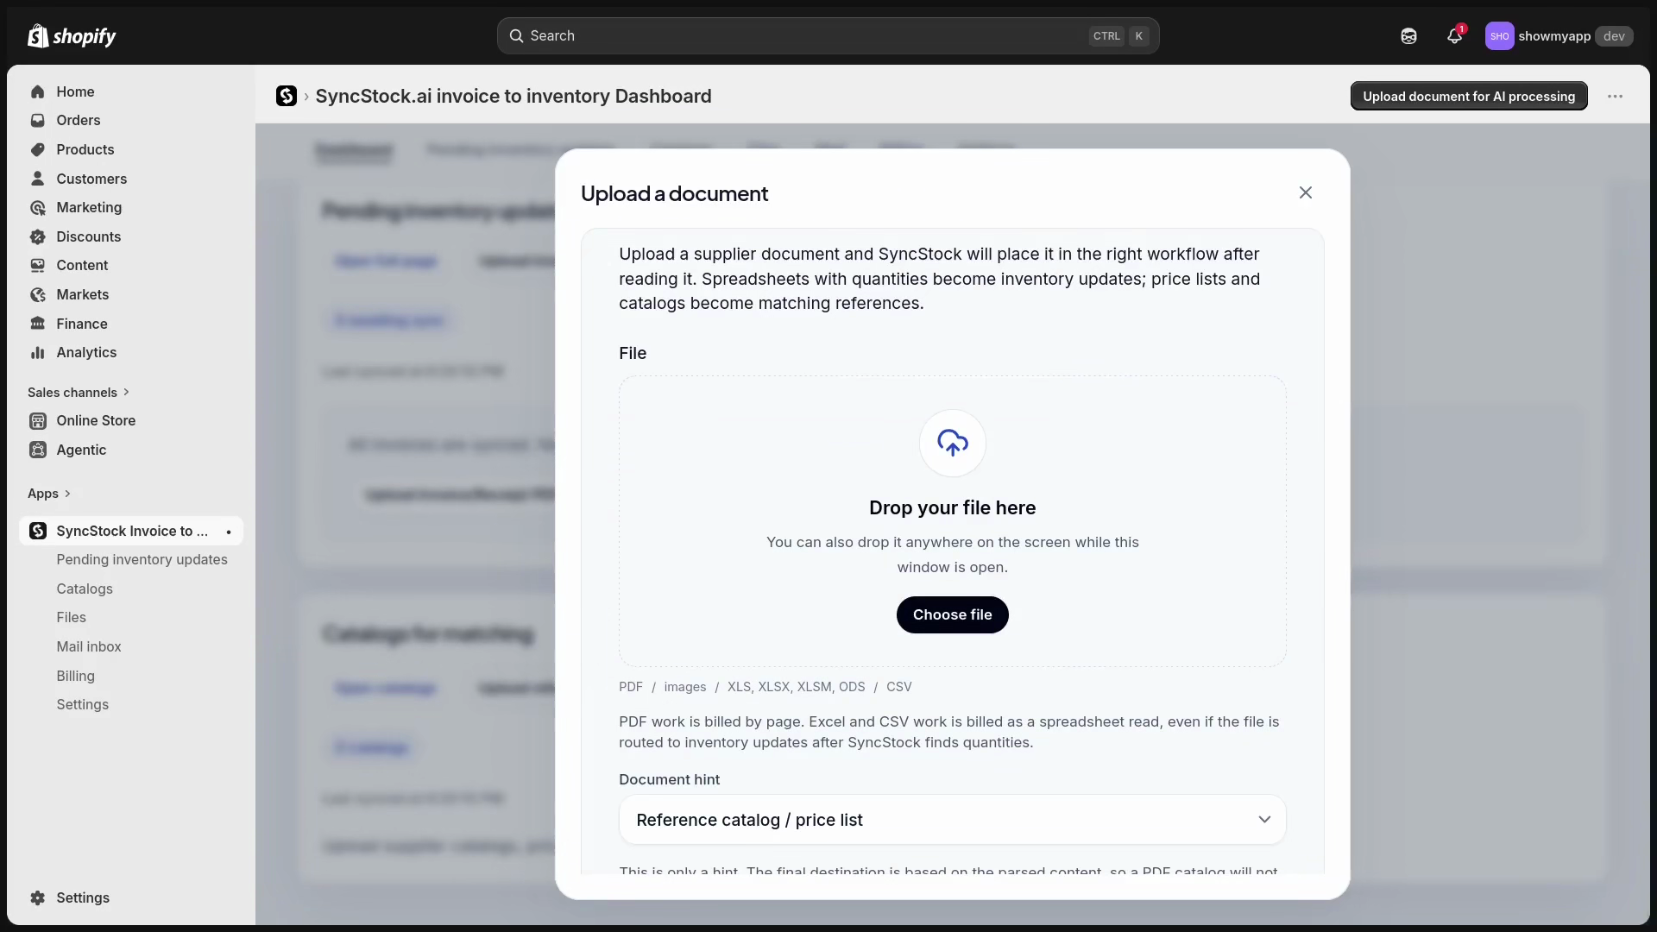This screenshot has width=1657, height=932.
Task: Click the Settings gear icon at bottom
Action: click(x=37, y=897)
